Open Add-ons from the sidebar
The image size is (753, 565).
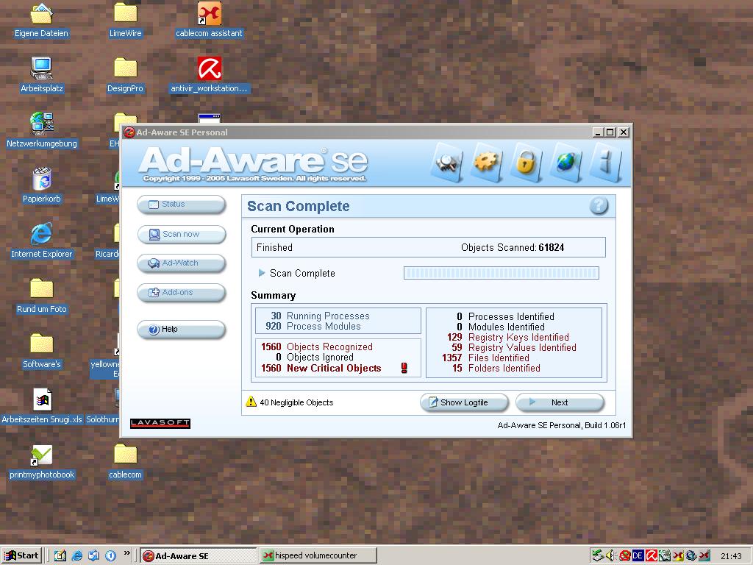click(x=181, y=293)
